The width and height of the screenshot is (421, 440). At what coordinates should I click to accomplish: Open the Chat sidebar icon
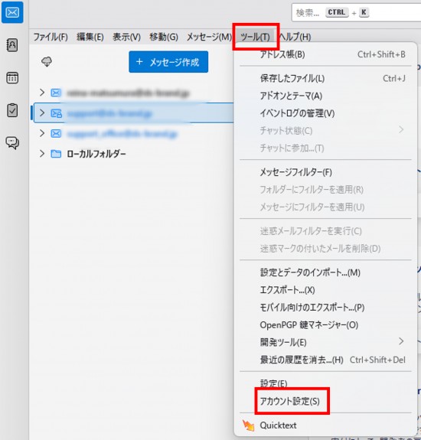[12, 143]
